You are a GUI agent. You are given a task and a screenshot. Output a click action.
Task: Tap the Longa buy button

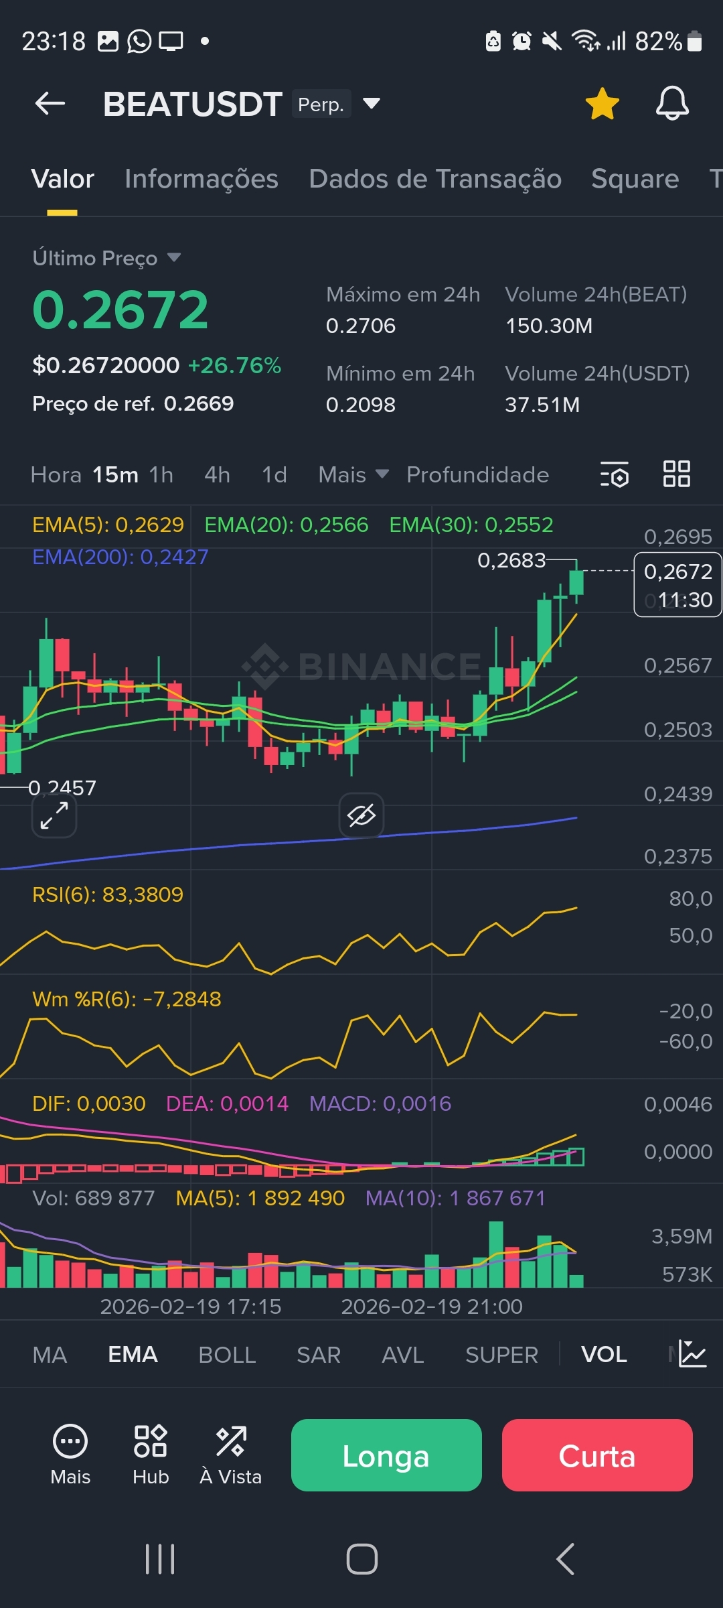click(386, 1455)
